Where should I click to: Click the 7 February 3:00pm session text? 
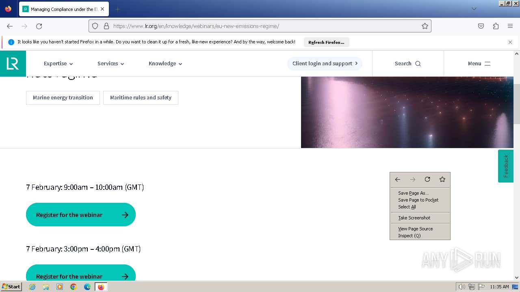click(x=83, y=249)
